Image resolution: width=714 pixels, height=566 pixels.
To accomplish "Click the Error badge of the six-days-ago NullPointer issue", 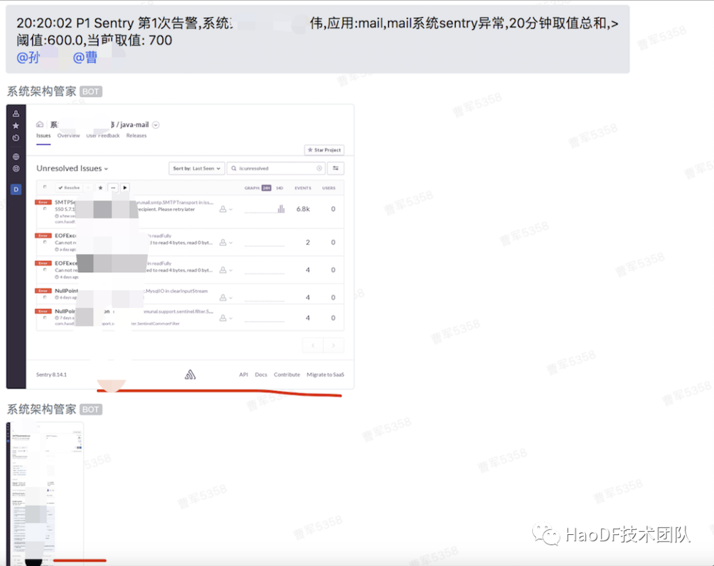I will pos(43,291).
